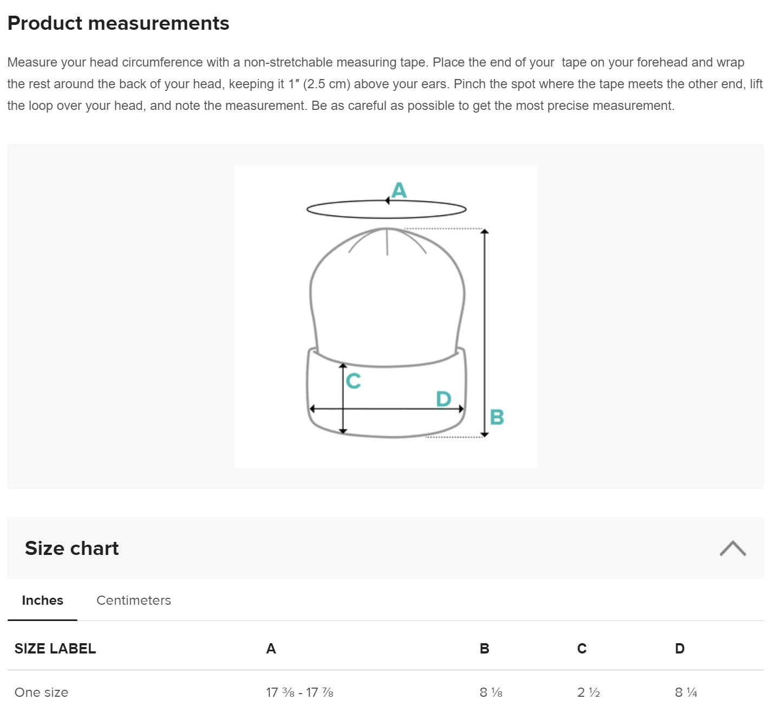This screenshot has height=706, width=769.
Task: Click the teal letter B in diagram
Action: [497, 417]
